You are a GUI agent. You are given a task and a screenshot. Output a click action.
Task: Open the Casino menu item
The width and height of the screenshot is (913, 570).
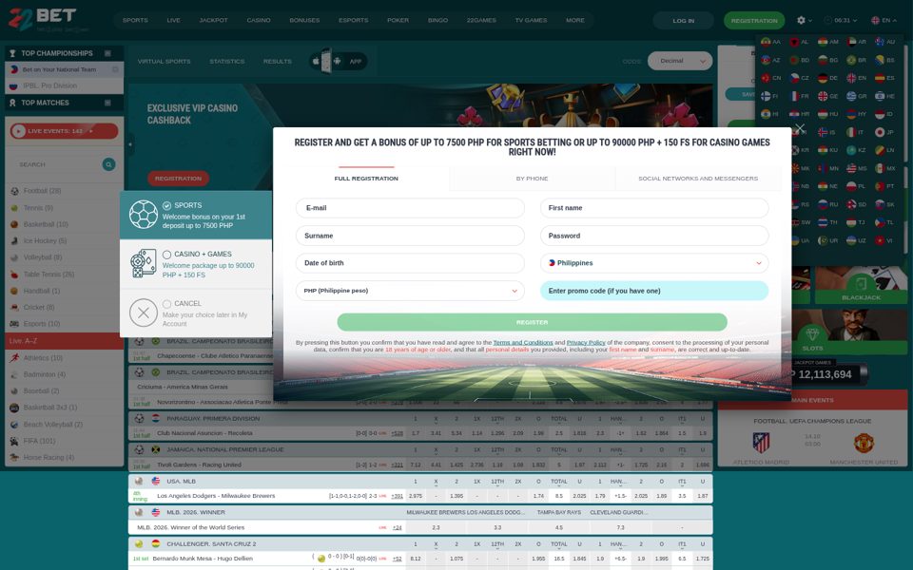(x=259, y=20)
